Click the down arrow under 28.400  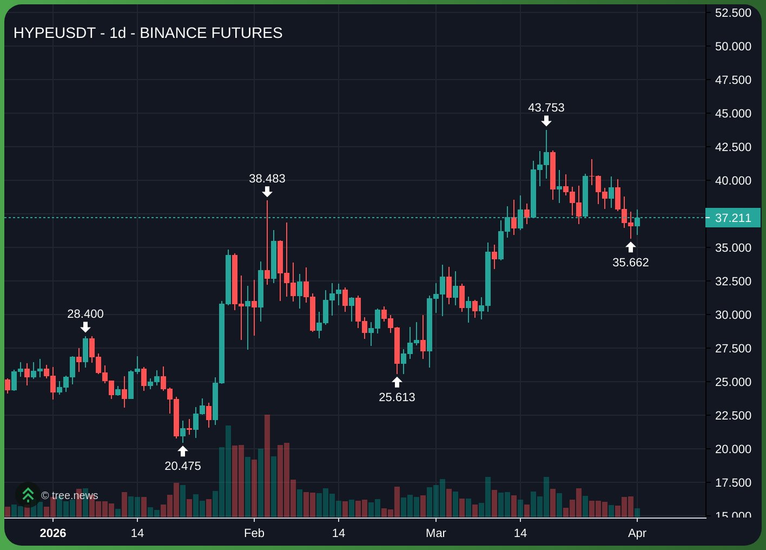pos(85,326)
